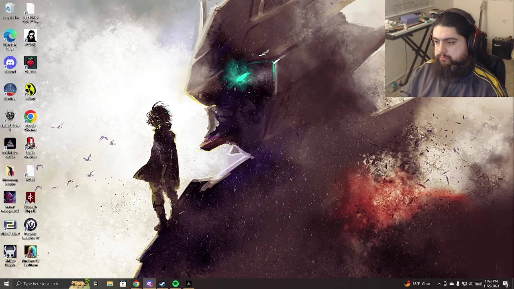Click the Meet Now tray icon
The height and width of the screenshot is (289, 514).
445,284
